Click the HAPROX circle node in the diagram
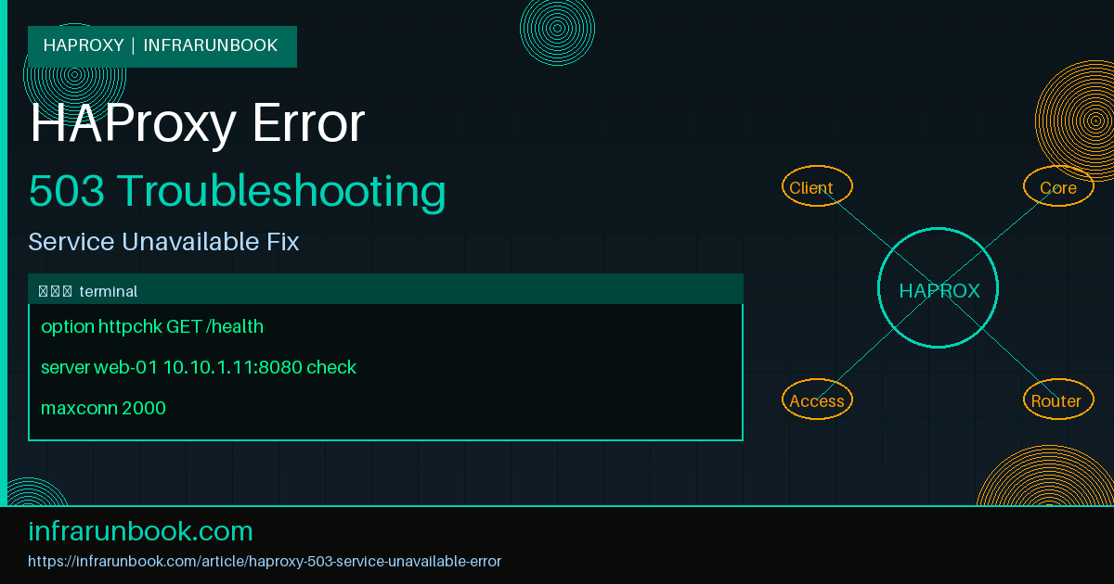Viewport: 1114px width, 584px height. tap(938, 288)
